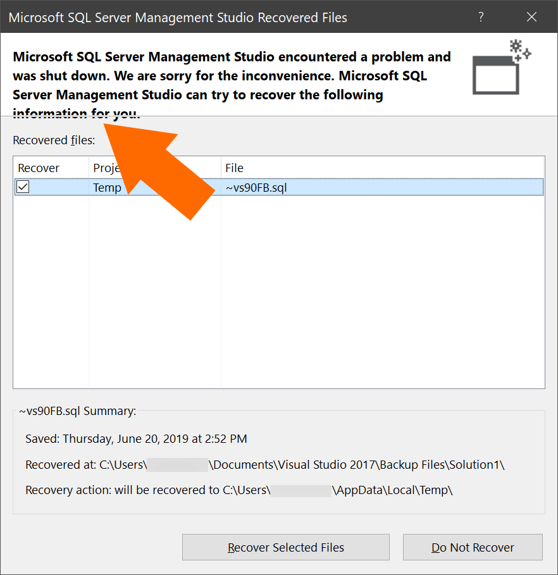Click the File column header
Viewport: 558px width, 575px height.
click(234, 168)
